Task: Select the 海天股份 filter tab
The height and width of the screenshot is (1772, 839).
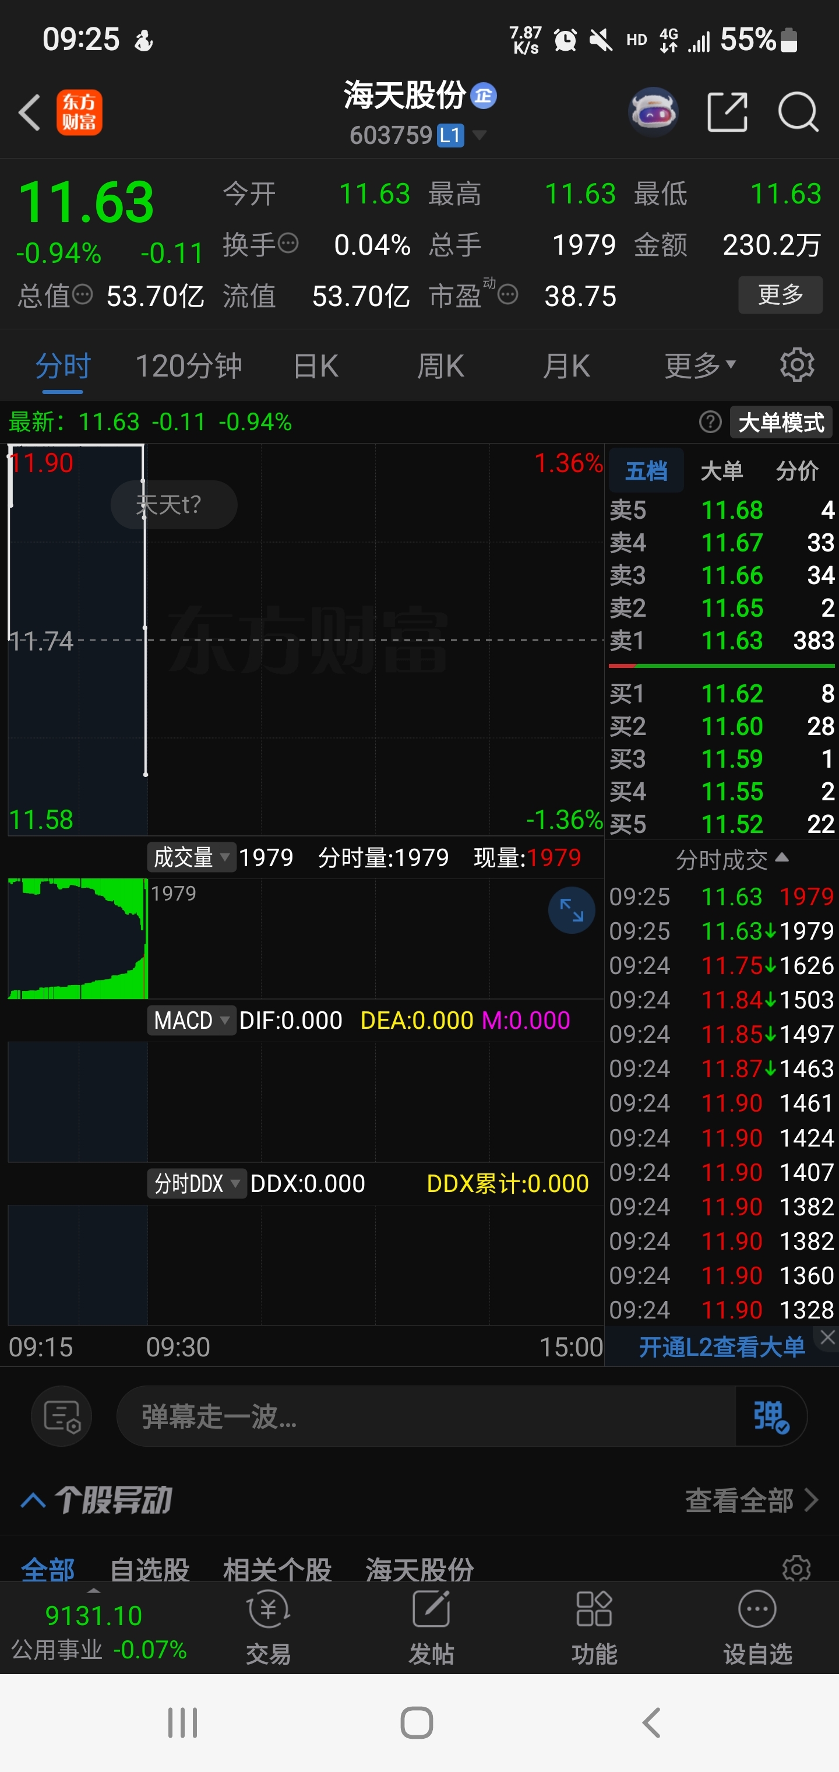Action: click(419, 1569)
